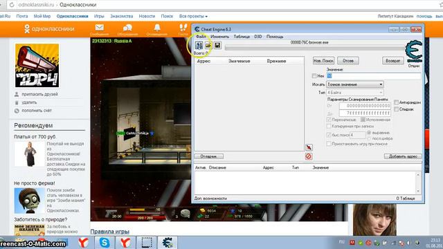The image size is (443, 249).
Task: Open the Cheat Engine gear taskbar icon
Action: click(x=168, y=243)
